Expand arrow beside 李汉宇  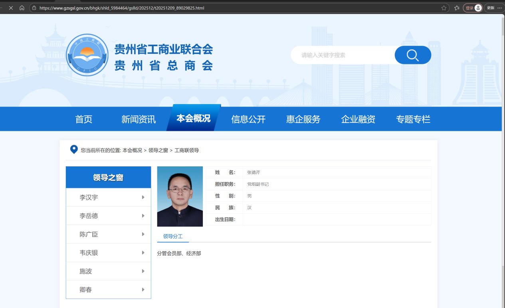[143, 197]
